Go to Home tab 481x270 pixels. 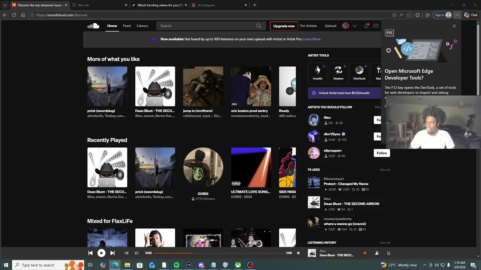pos(112,26)
